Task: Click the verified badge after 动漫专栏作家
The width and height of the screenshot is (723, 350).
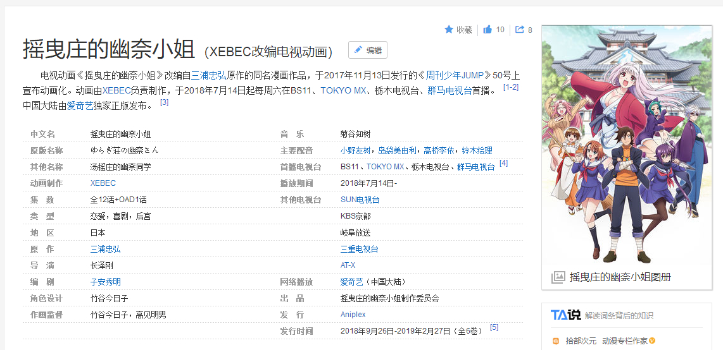Action: [652, 341]
